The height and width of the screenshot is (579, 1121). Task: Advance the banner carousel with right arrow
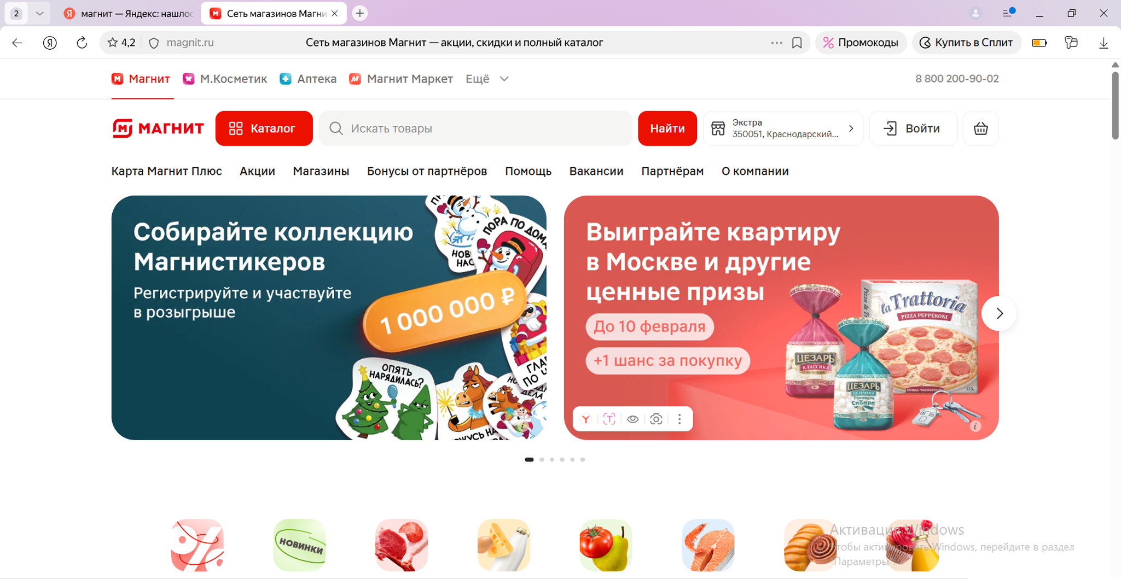[999, 313]
